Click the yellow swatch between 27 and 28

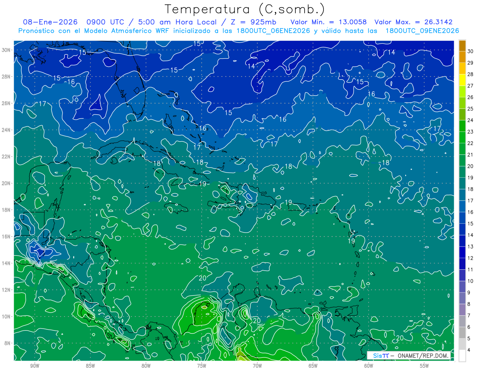462,80
